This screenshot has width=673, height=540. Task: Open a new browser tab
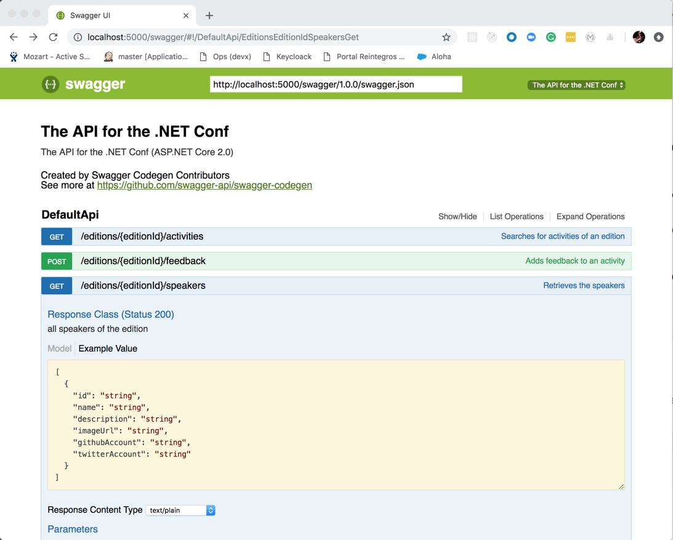209,15
